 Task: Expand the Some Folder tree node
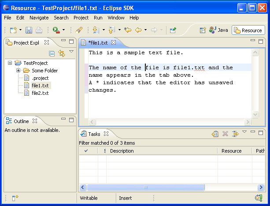click(18, 70)
